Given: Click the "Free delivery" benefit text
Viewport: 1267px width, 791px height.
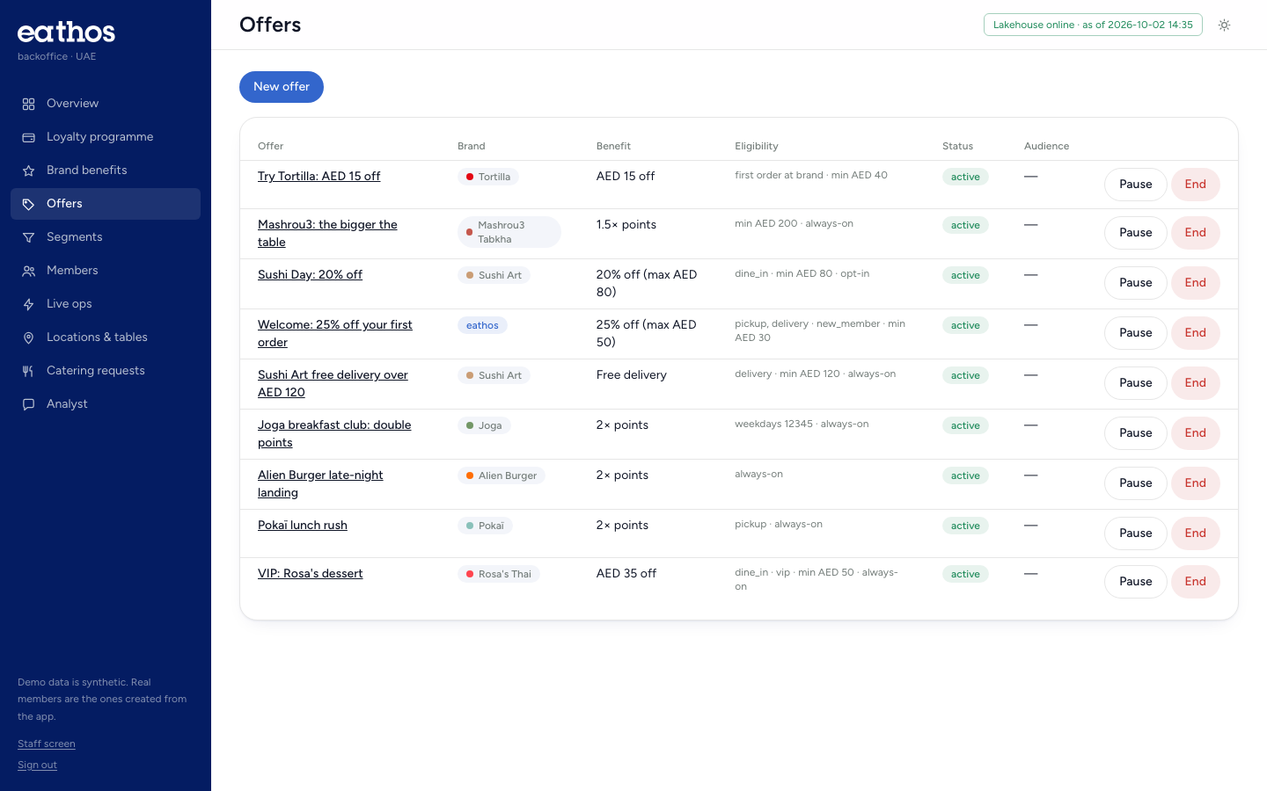Looking at the screenshot, I should click(x=632, y=375).
